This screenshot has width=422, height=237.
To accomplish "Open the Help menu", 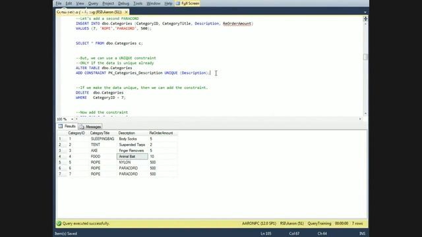I will coord(168,3).
